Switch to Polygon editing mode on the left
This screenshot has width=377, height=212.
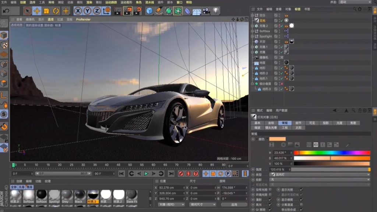pos(4,82)
